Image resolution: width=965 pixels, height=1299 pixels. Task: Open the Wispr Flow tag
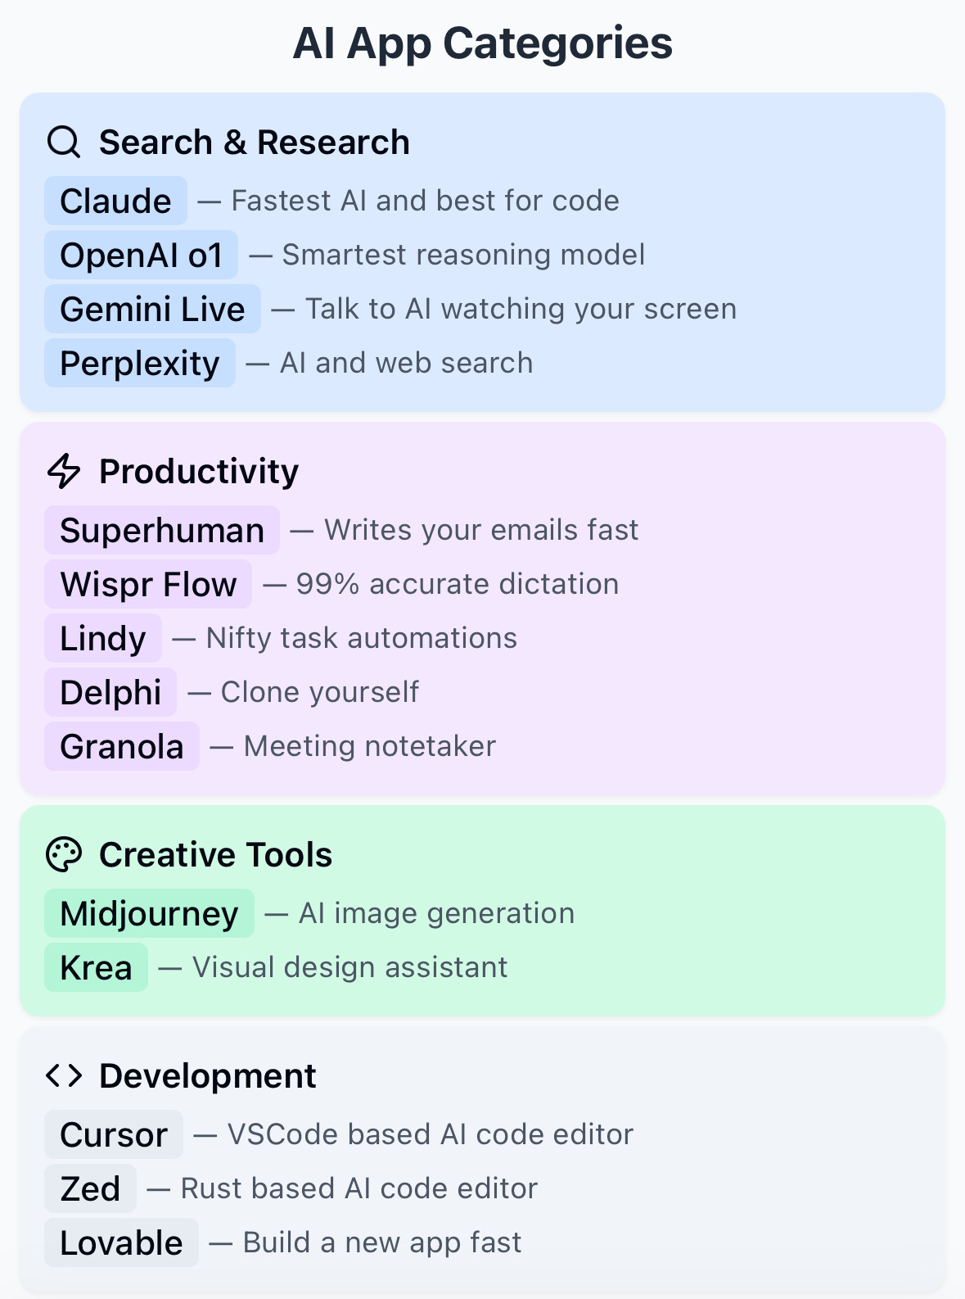tap(148, 584)
